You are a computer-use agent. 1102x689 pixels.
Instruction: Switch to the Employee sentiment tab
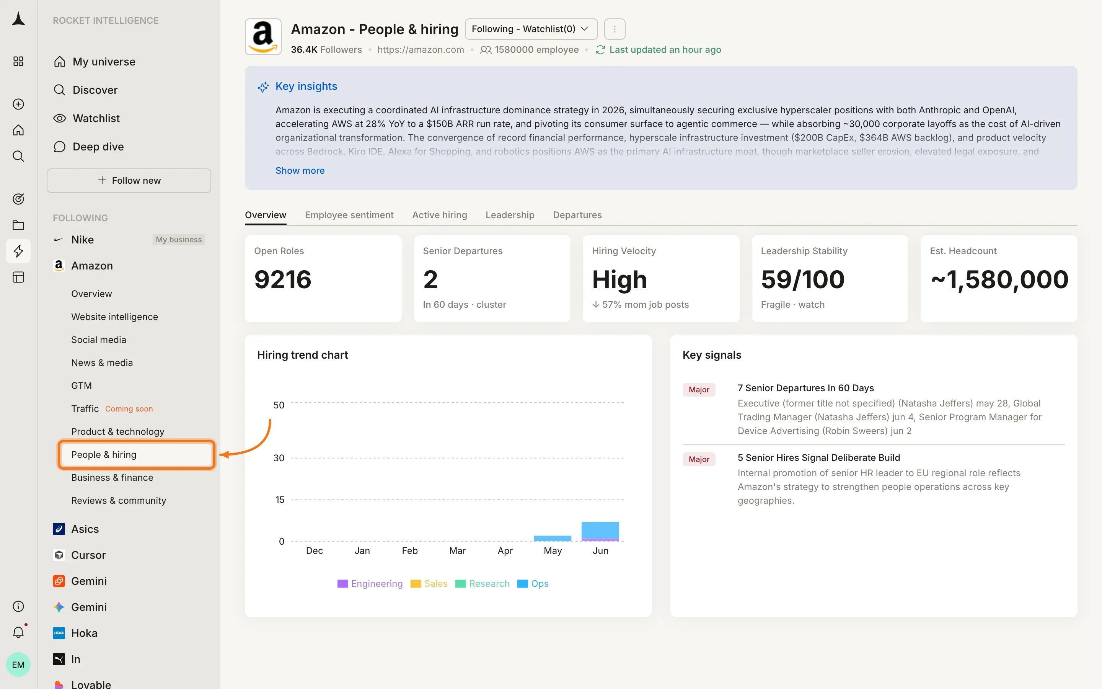[x=349, y=215]
